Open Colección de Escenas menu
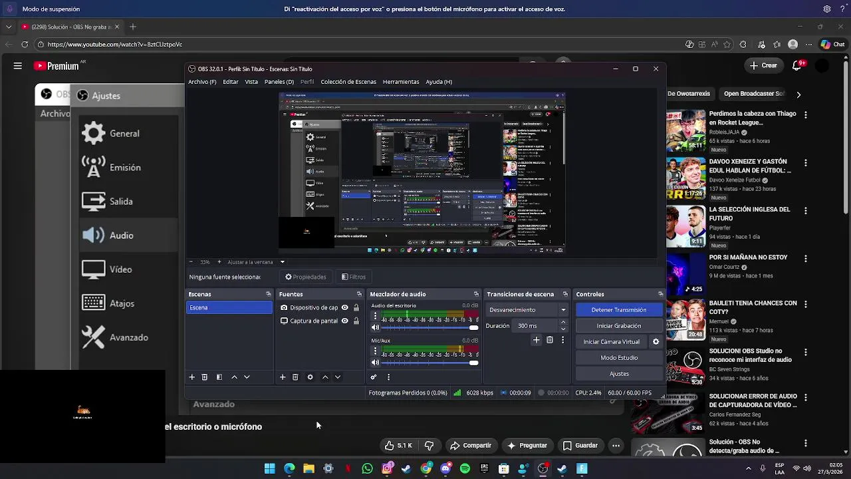851x479 pixels. (x=348, y=82)
